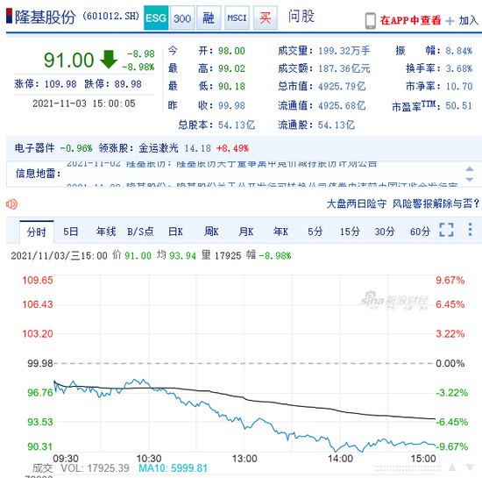The width and height of the screenshot is (482, 478).
Task: Click the ESG badge
Action: 156,18
